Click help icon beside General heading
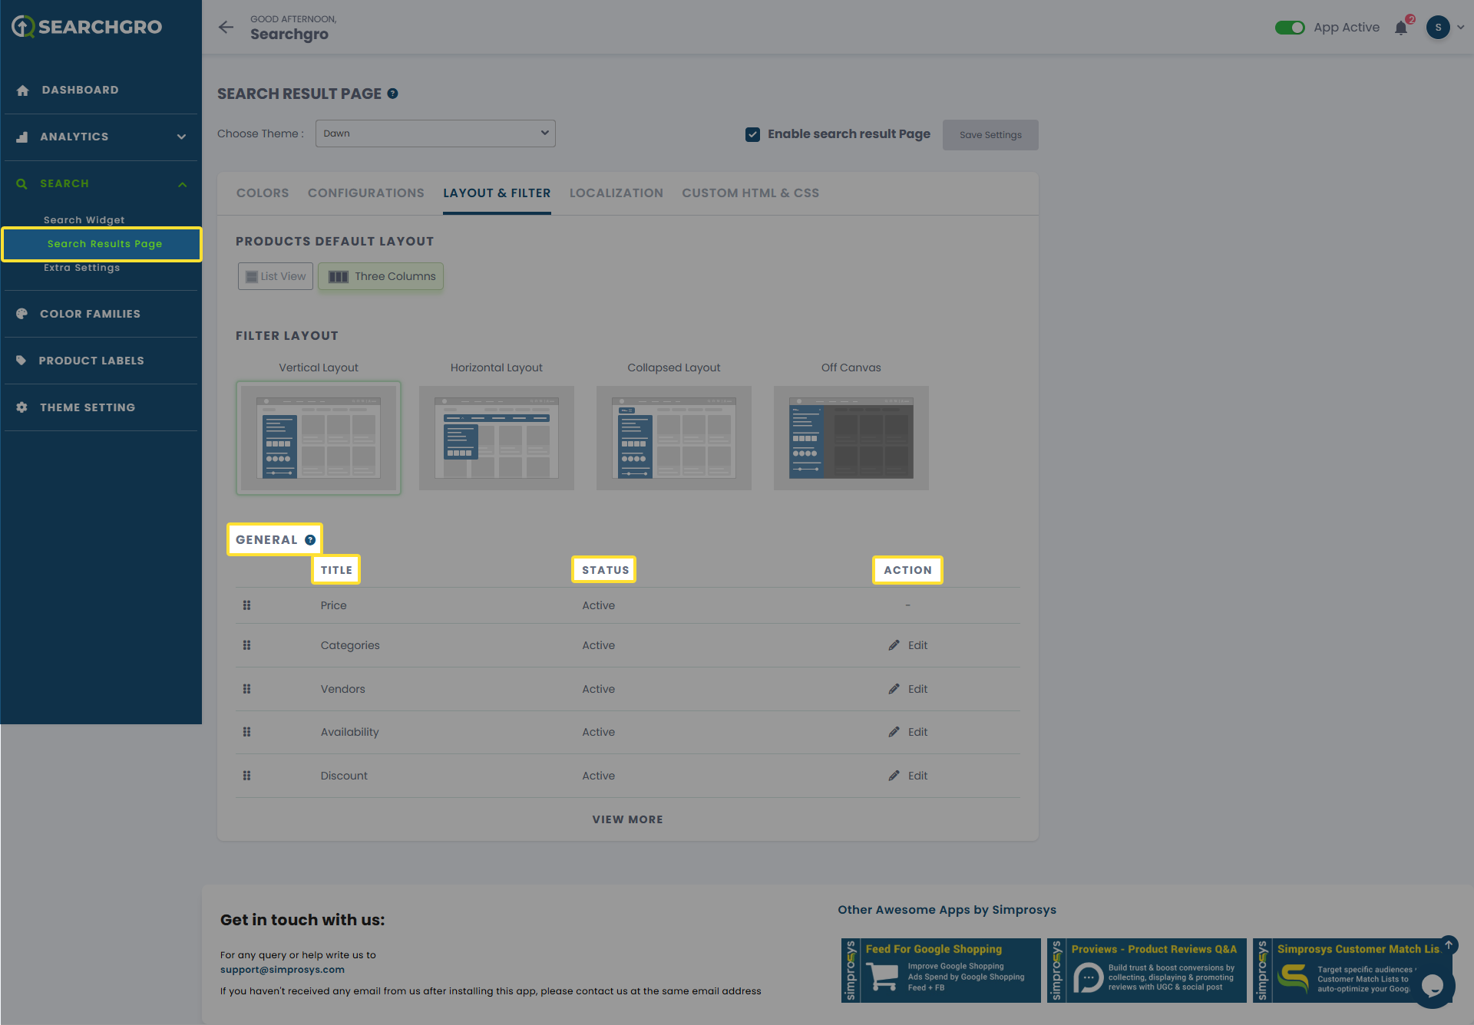 (x=310, y=540)
